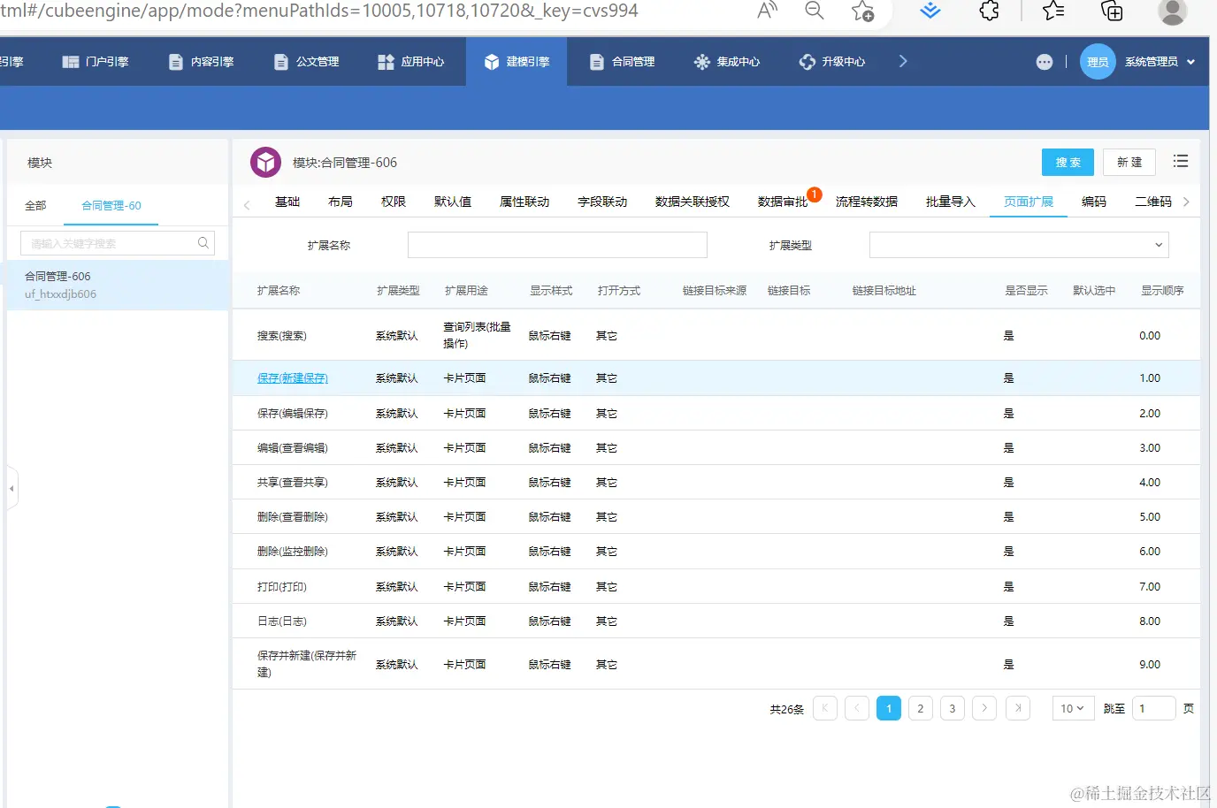Click the 扩展名称 input field
Image resolution: width=1217 pixels, height=808 pixels.
(557, 245)
